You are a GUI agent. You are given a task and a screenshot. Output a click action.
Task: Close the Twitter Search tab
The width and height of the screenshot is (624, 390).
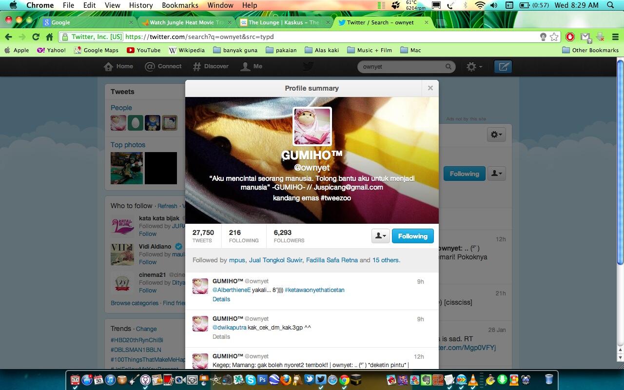[x=427, y=22]
